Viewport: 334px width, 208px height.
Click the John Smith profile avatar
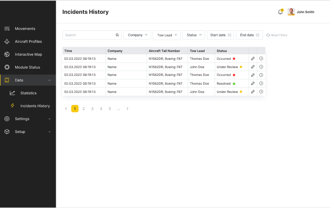click(291, 12)
